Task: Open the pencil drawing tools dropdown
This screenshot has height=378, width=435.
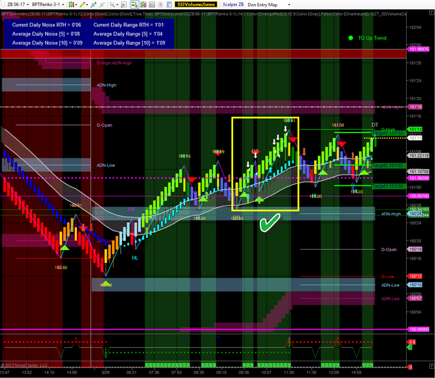Action: point(84,5)
